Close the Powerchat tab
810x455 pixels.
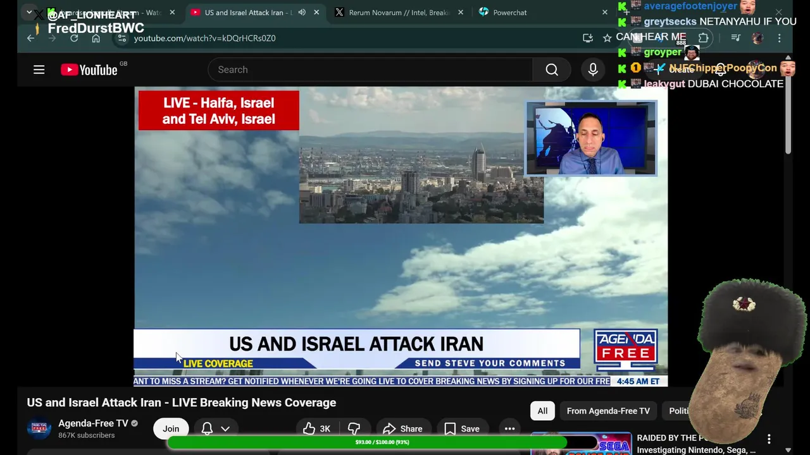604,13
